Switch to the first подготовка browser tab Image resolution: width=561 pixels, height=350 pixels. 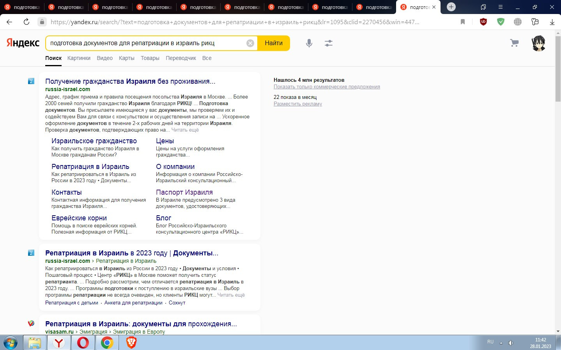22,7
